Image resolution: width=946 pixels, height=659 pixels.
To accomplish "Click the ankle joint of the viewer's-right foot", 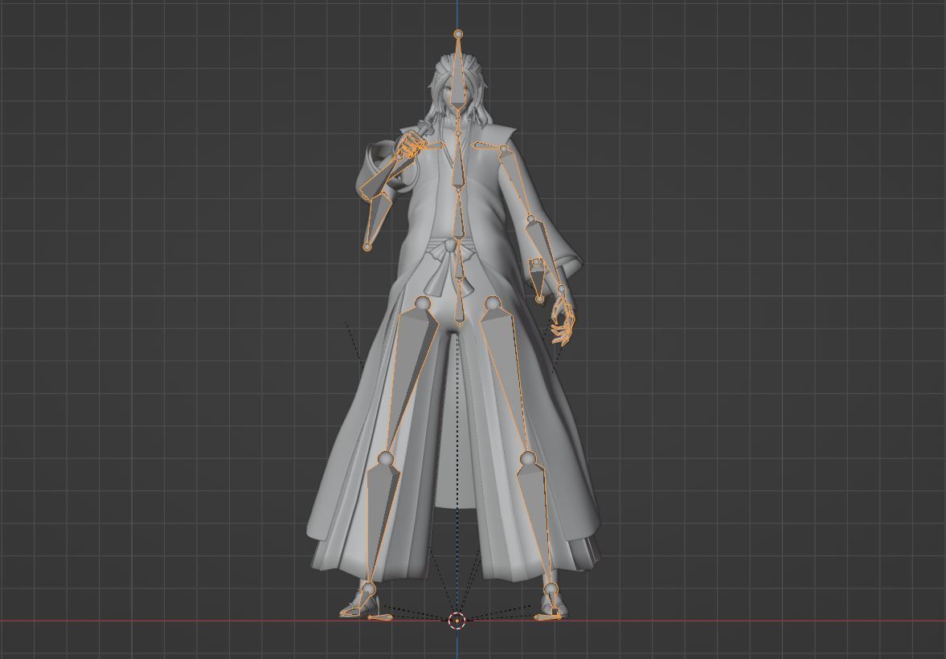I will (550, 588).
